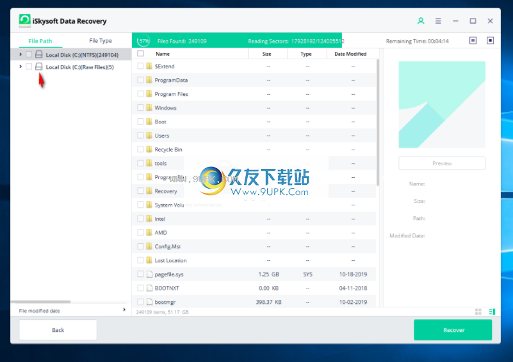Screen dimensions: 513x362
Task: Click the tools folder icon
Action: (x=149, y=163)
